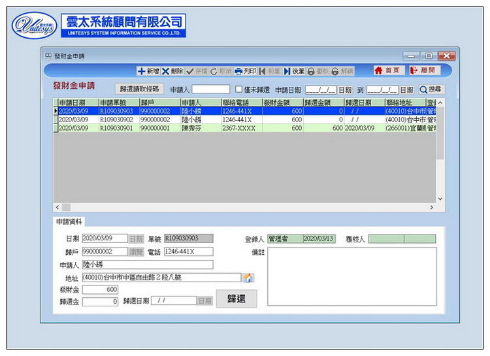Click the 歸還讀取條碼 button
Viewport: 490px width, 356px height.
139,89
